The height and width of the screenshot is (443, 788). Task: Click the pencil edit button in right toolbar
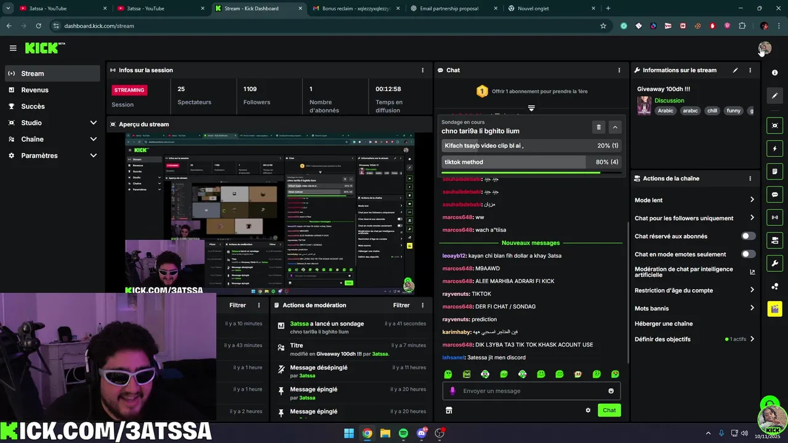(x=774, y=95)
